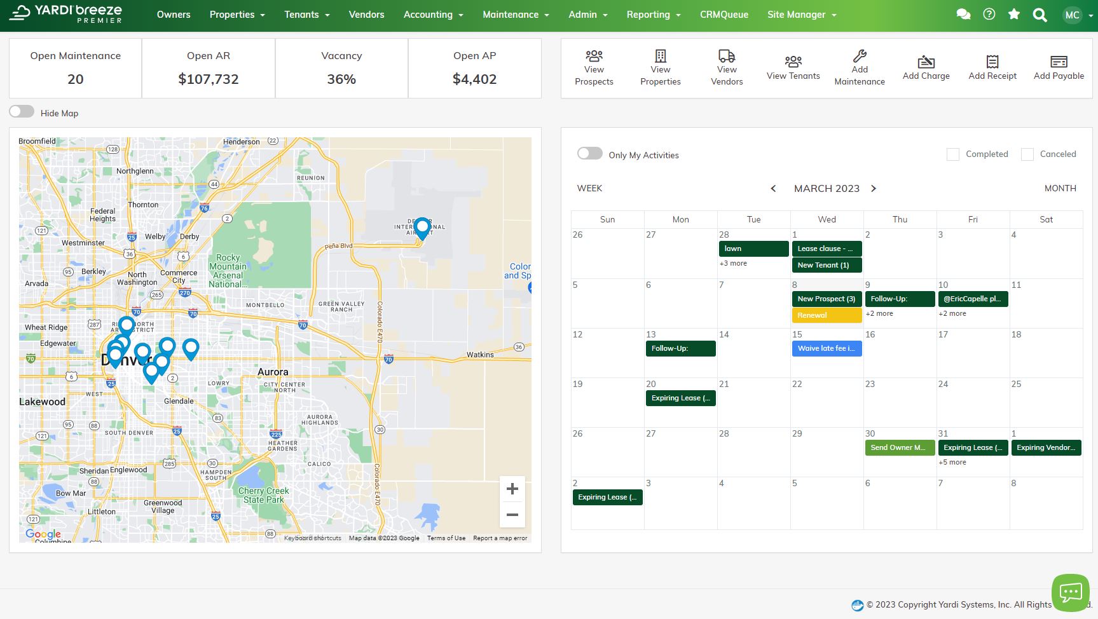This screenshot has height=619, width=1098.
Task: Open View Properties shortcut icon
Action: click(x=660, y=56)
